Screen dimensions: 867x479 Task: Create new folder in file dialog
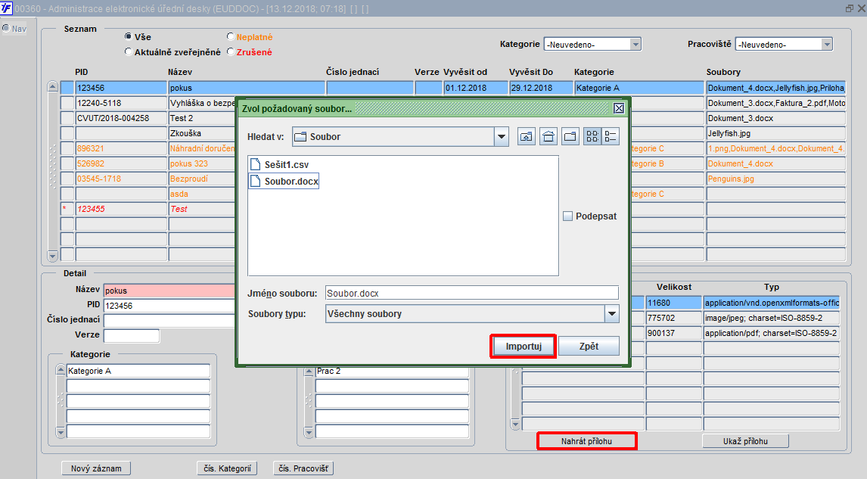click(570, 136)
